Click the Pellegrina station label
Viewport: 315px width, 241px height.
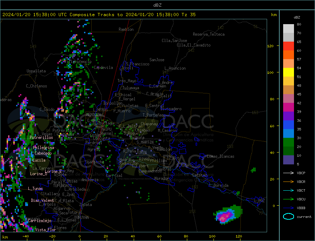(44, 148)
